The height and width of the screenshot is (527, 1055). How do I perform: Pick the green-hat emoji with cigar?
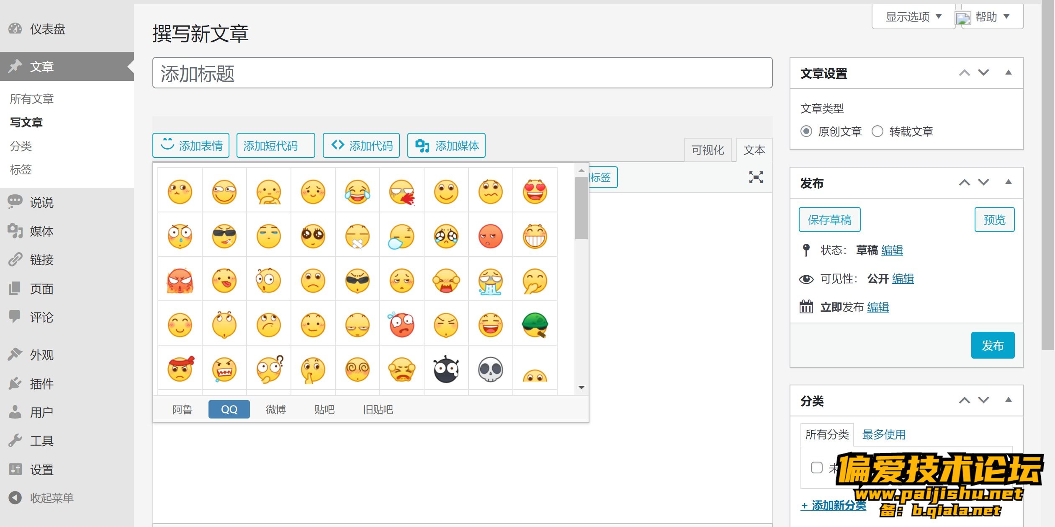coord(535,325)
